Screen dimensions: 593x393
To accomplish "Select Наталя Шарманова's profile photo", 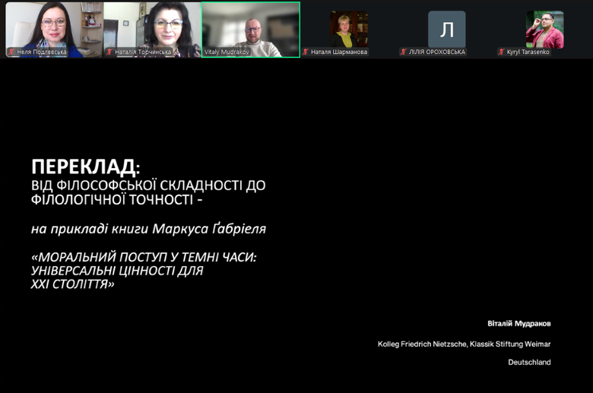I will click(348, 28).
